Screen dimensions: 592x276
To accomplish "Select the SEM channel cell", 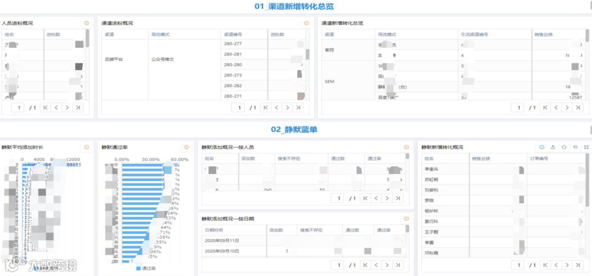I will click(349, 81).
